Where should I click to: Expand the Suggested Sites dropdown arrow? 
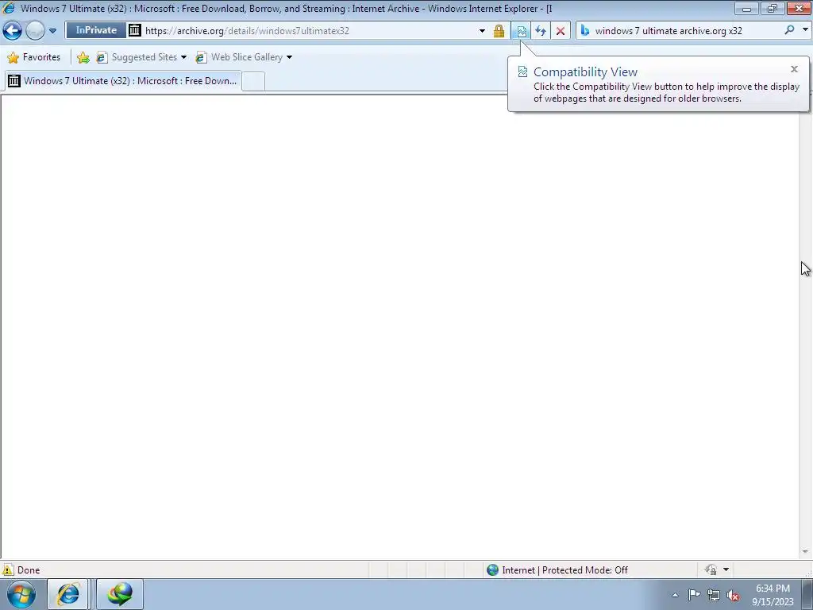click(183, 57)
